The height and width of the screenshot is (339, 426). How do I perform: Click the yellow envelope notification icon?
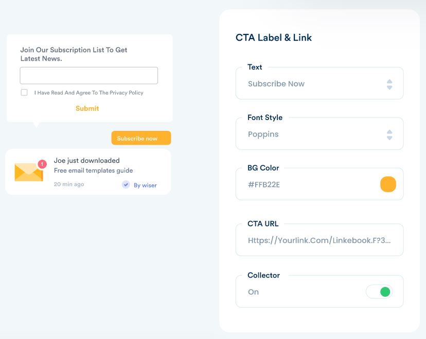[28, 172]
